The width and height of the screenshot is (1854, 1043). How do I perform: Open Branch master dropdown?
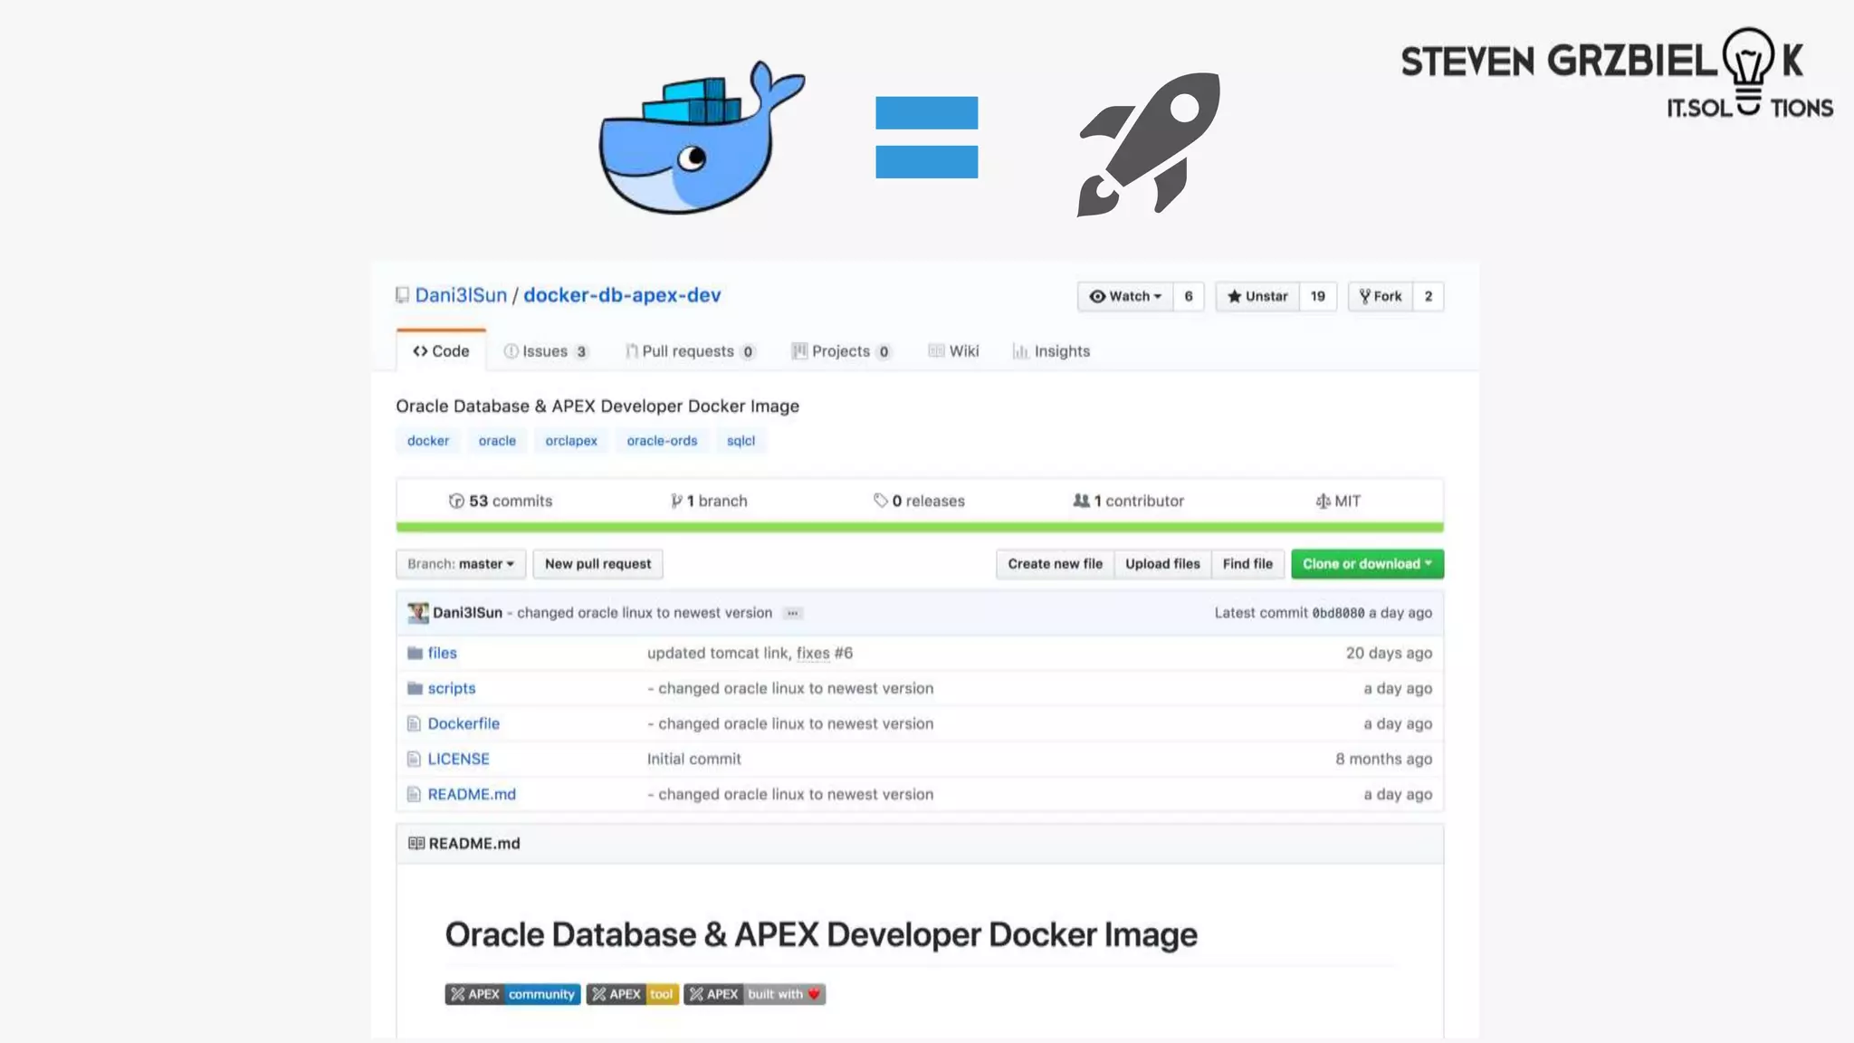pos(460,564)
